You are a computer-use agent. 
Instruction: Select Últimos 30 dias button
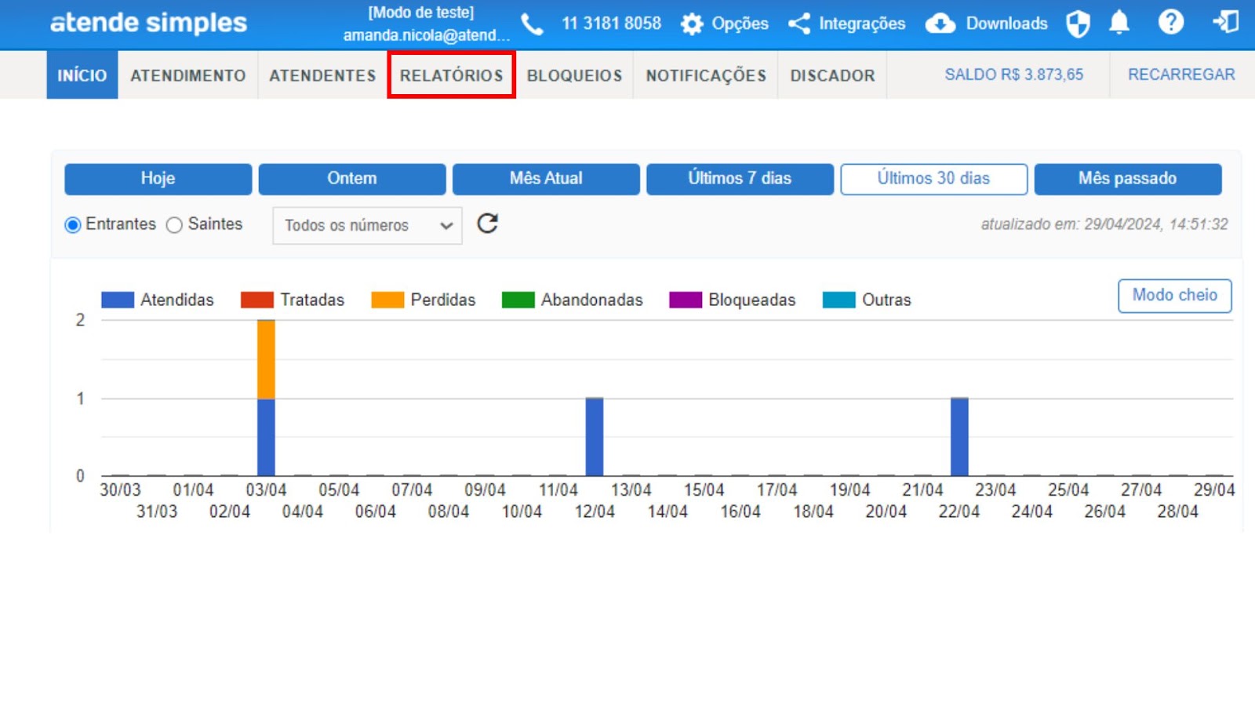[933, 179]
